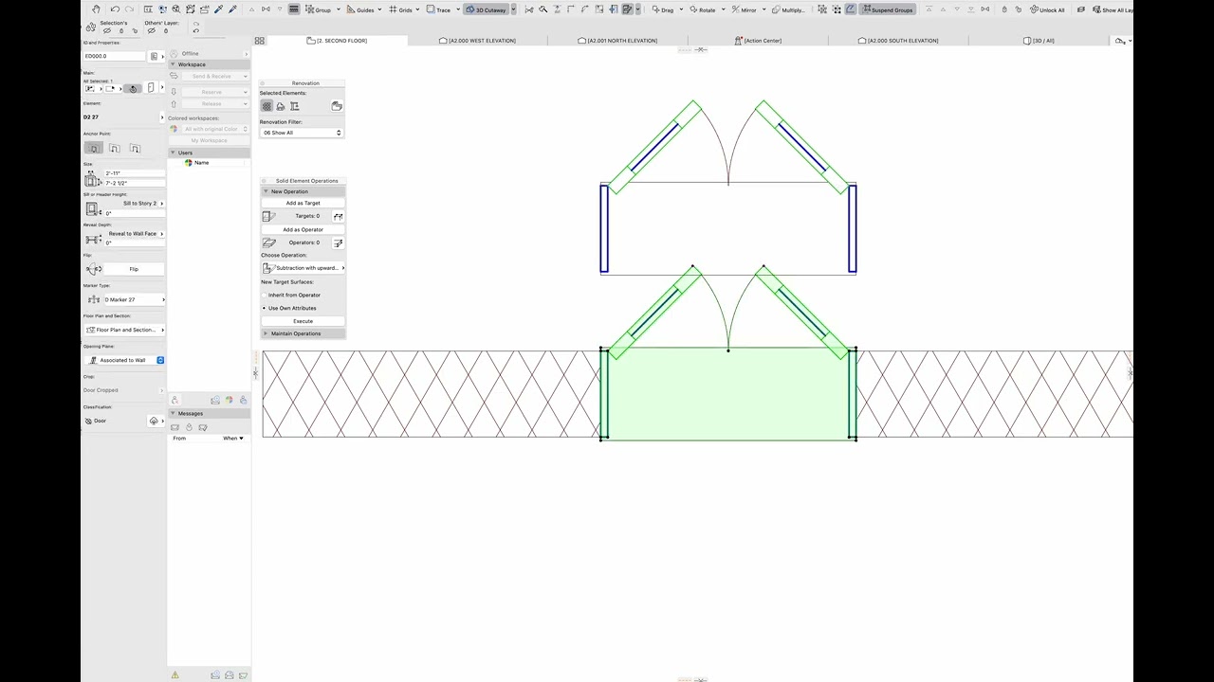Click the Flip button
This screenshot has height=682, width=1214.
(x=134, y=269)
